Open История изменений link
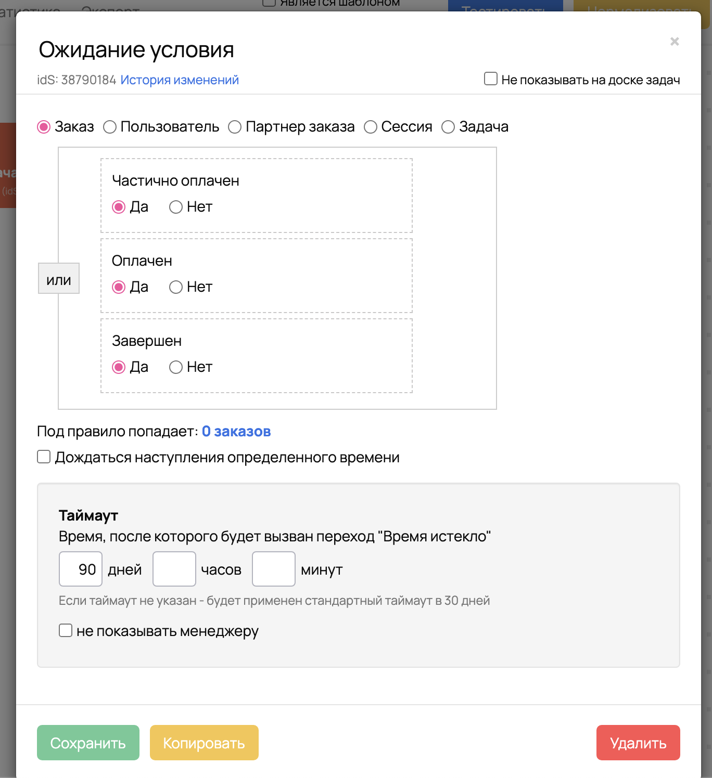 point(180,80)
